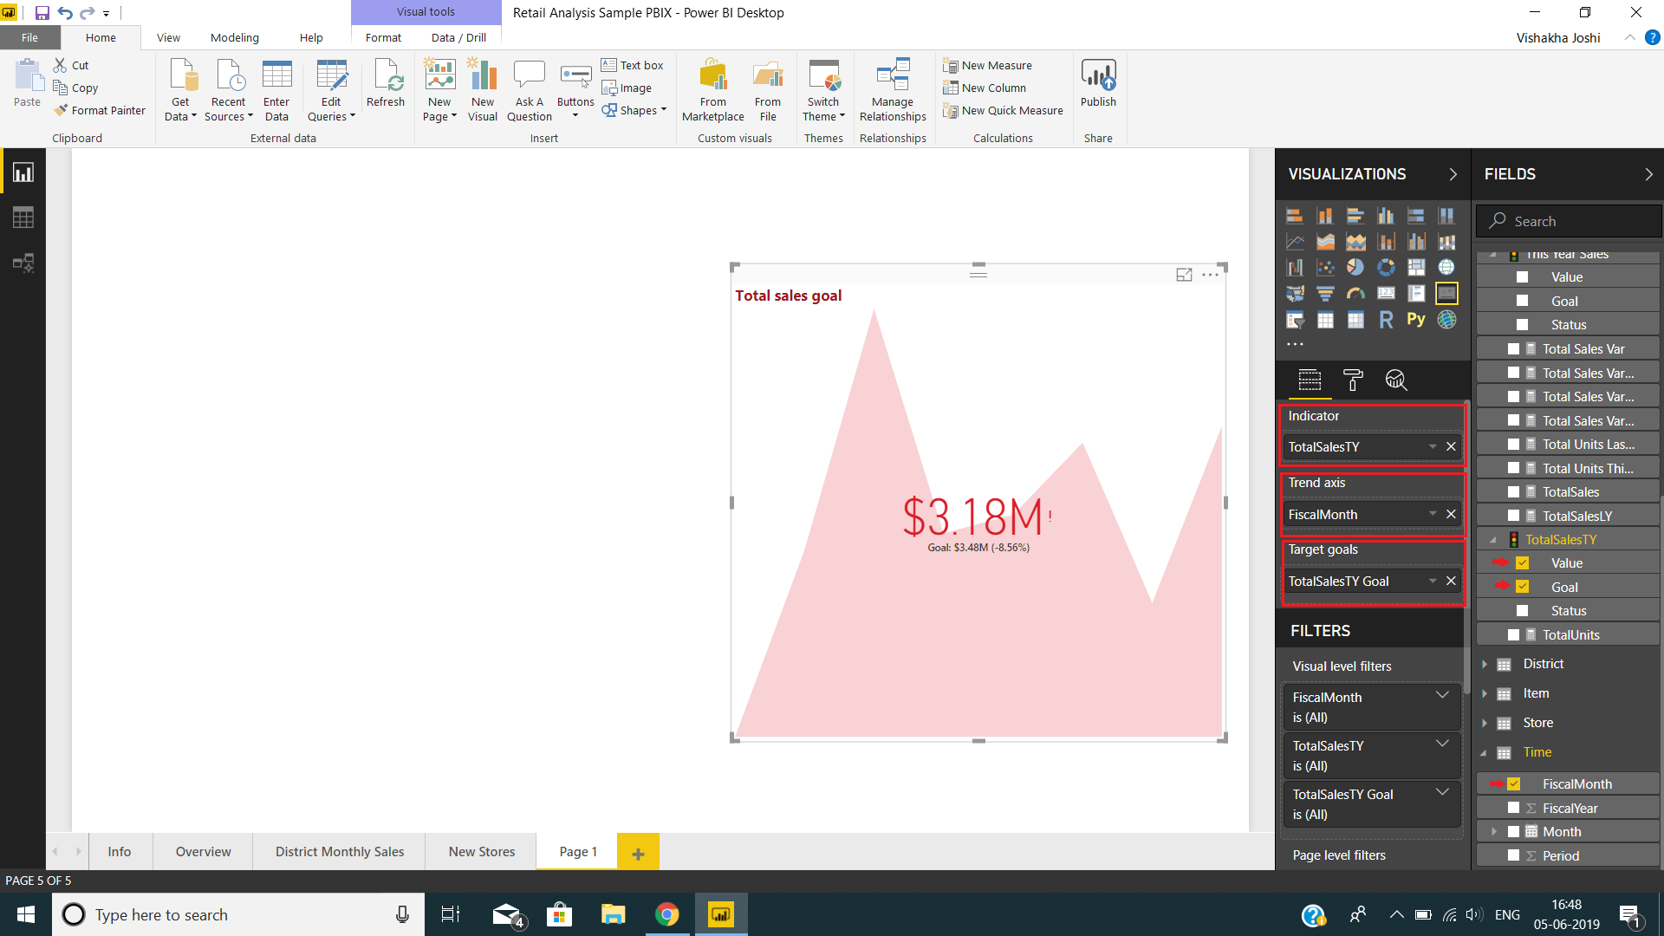
Task: Toggle Goal checkbox under TotalSalesTY
Action: pyautogui.click(x=1521, y=586)
